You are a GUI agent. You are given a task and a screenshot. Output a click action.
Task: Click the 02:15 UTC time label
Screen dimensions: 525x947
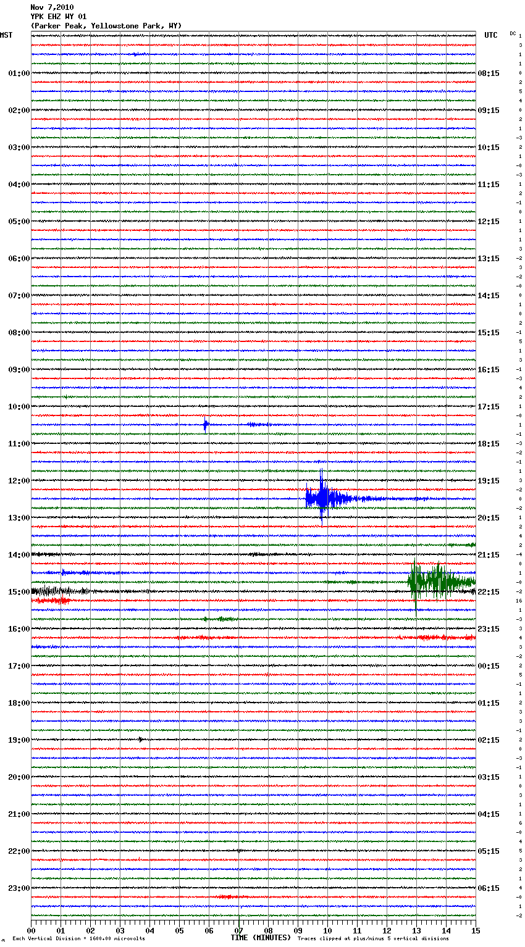[x=489, y=740]
